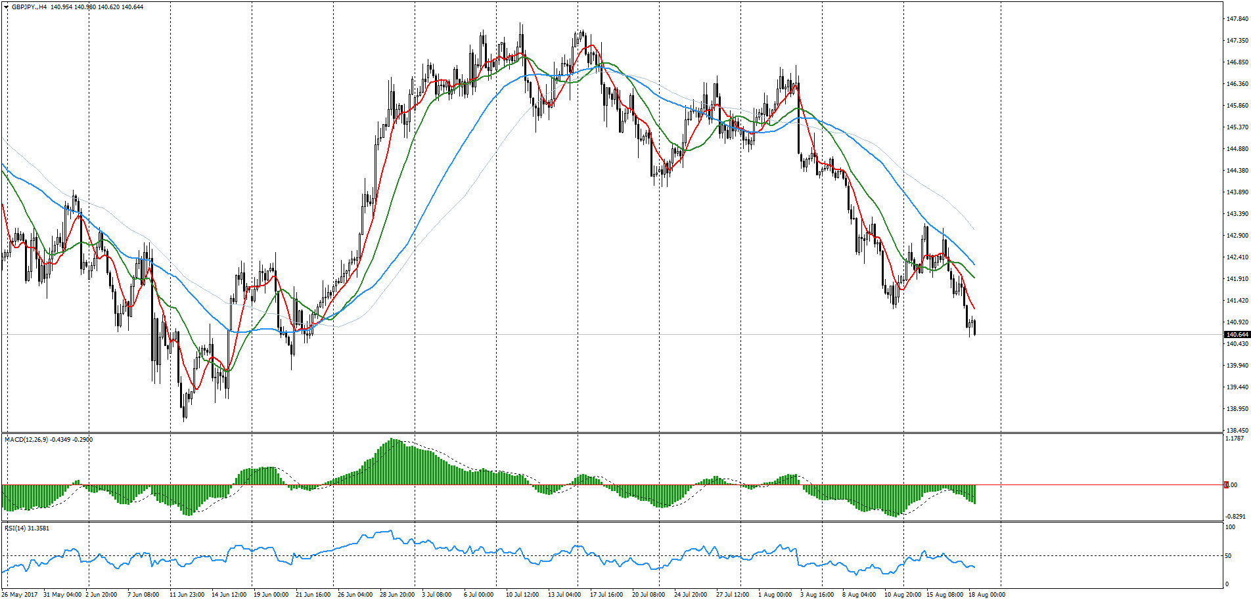Click the 18 Aug 00:00 time label
The width and height of the screenshot is (1251, 602).
point(987,595)
